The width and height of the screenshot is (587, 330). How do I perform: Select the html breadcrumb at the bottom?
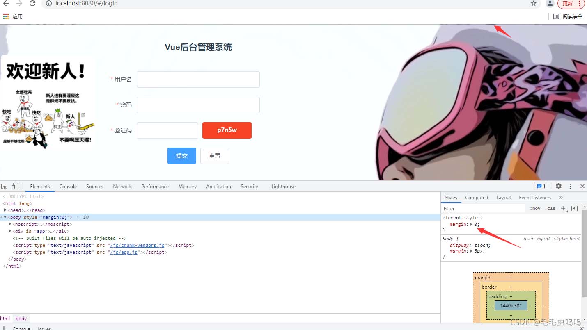(5, 318)
